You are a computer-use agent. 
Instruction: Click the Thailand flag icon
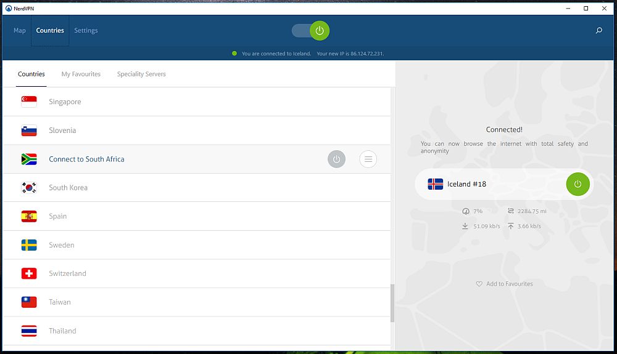(x=29, y=331)
